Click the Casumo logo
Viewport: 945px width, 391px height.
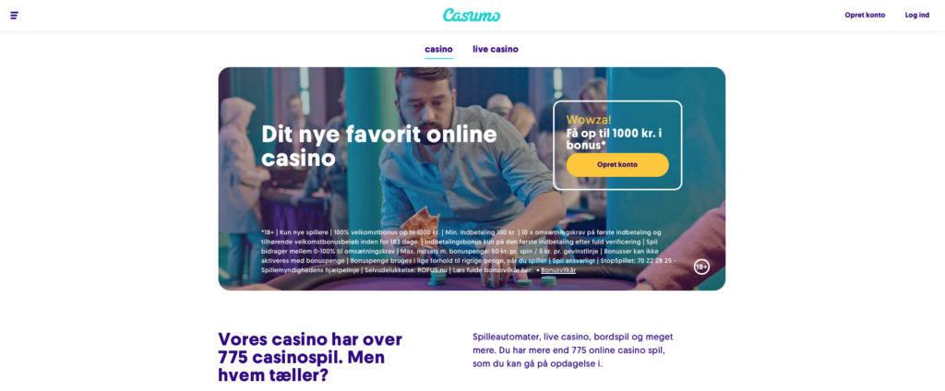[472, 15]
